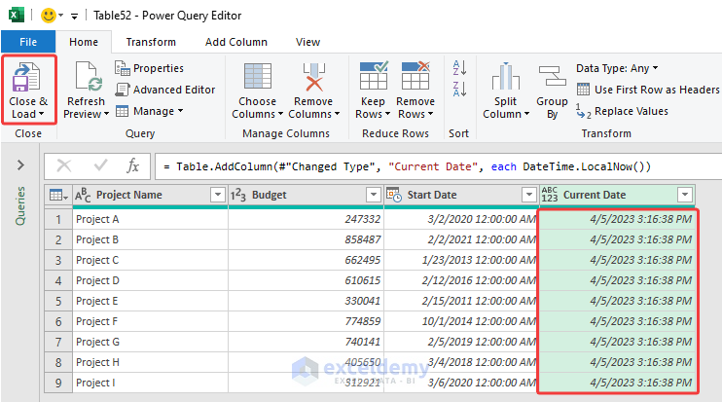Click Budget number type icon

pyautogui.click(x=238, y=196)
